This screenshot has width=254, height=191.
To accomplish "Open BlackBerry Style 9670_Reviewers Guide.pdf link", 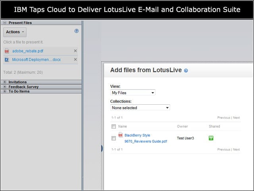I will 146,138.
